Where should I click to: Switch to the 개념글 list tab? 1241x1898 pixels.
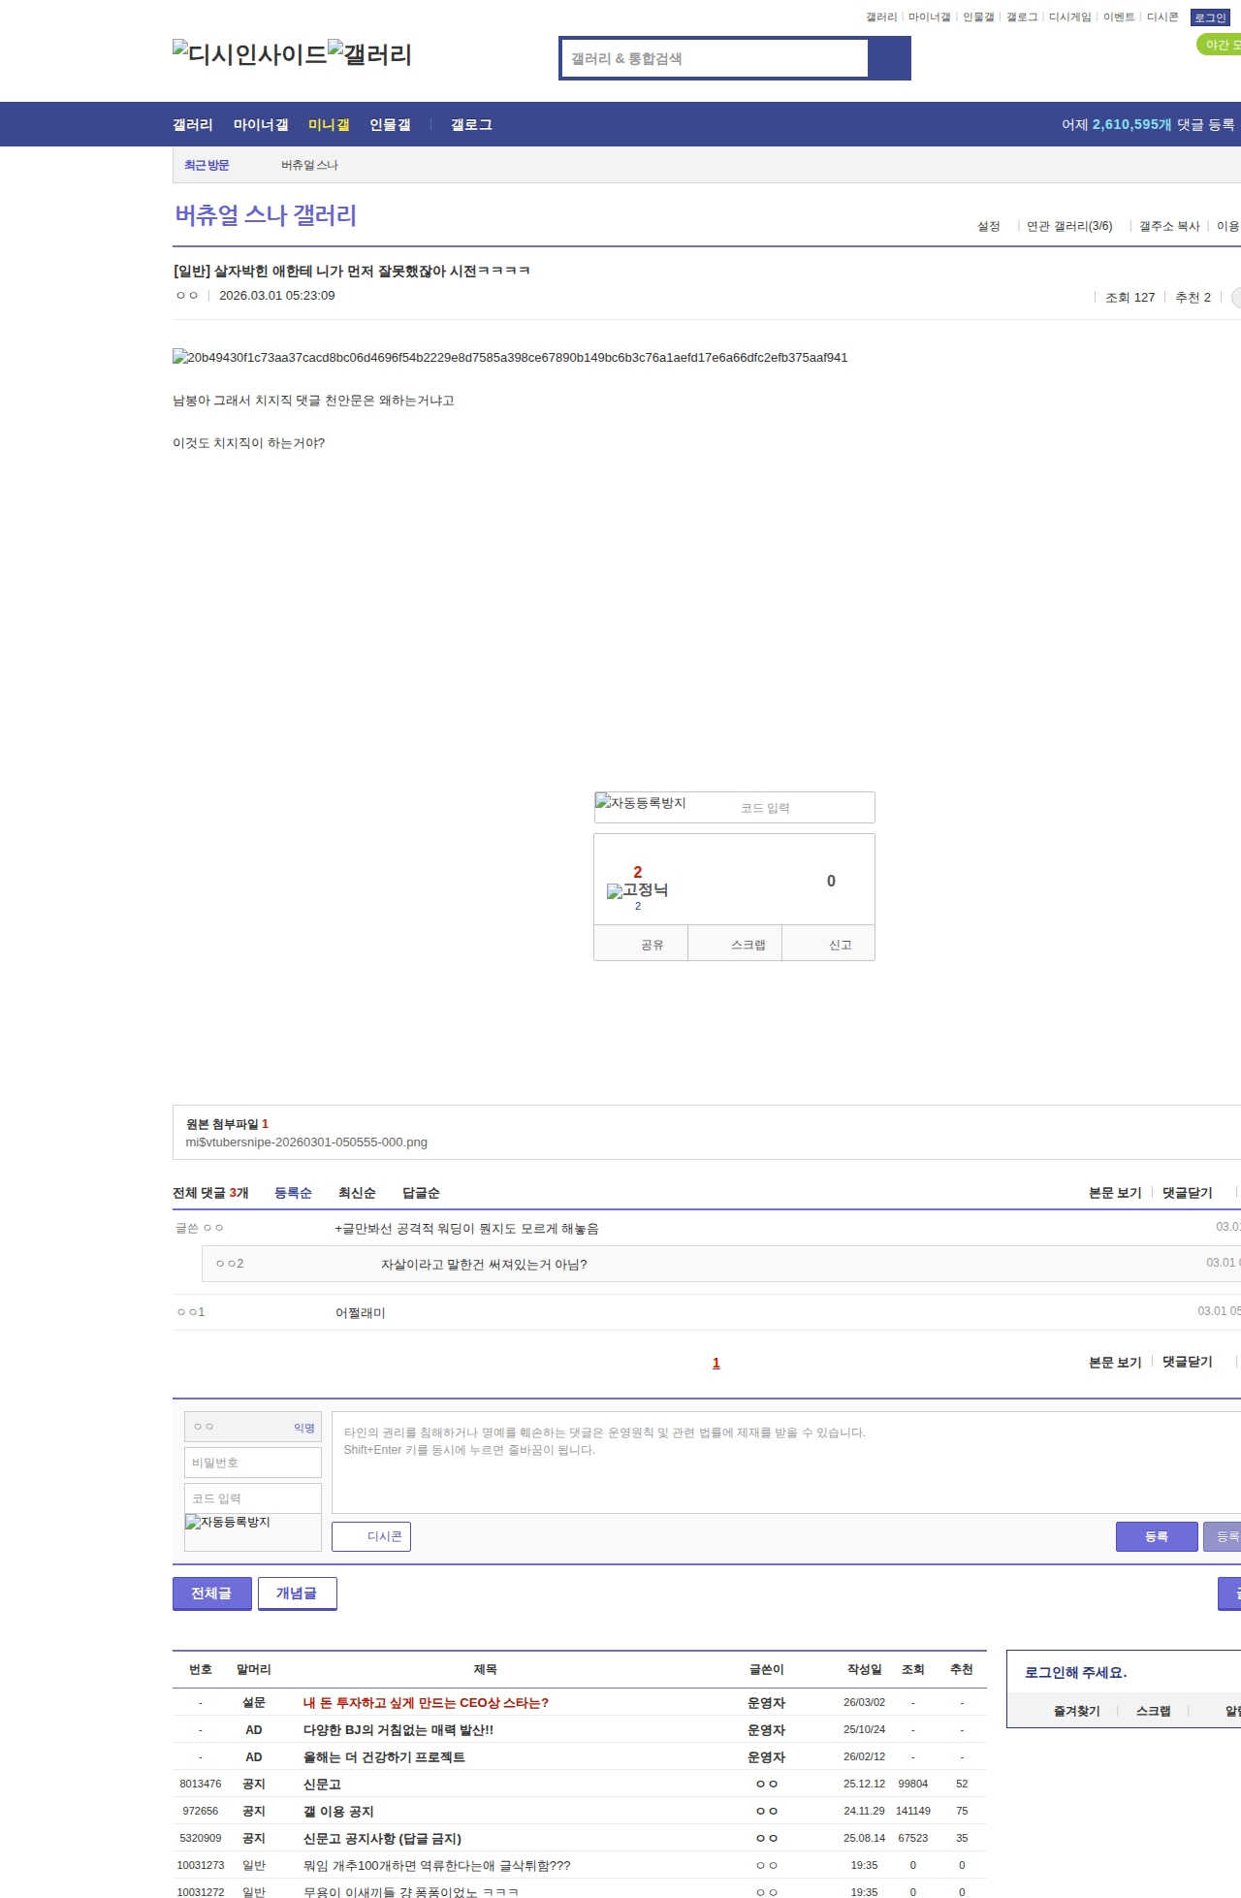click(297, 1593)
